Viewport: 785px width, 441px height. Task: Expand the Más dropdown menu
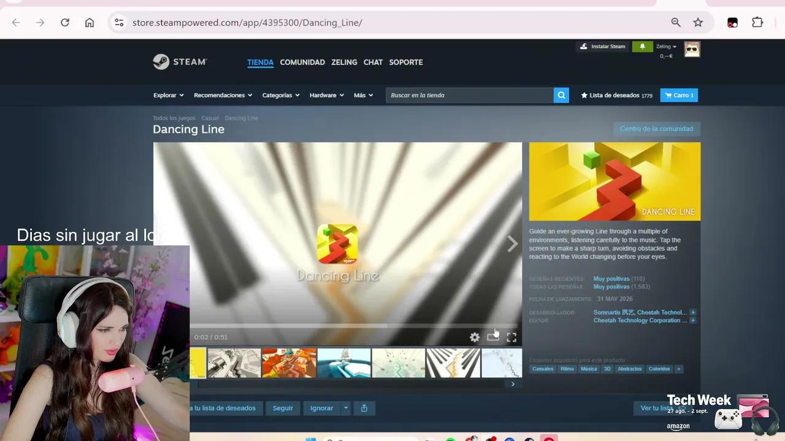363,95
